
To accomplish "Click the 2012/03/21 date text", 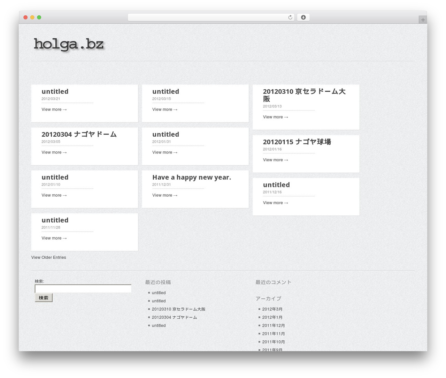I will [x=51, y=99].
